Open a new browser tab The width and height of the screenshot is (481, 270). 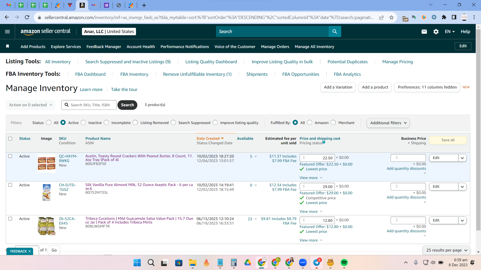pos(144,5)
